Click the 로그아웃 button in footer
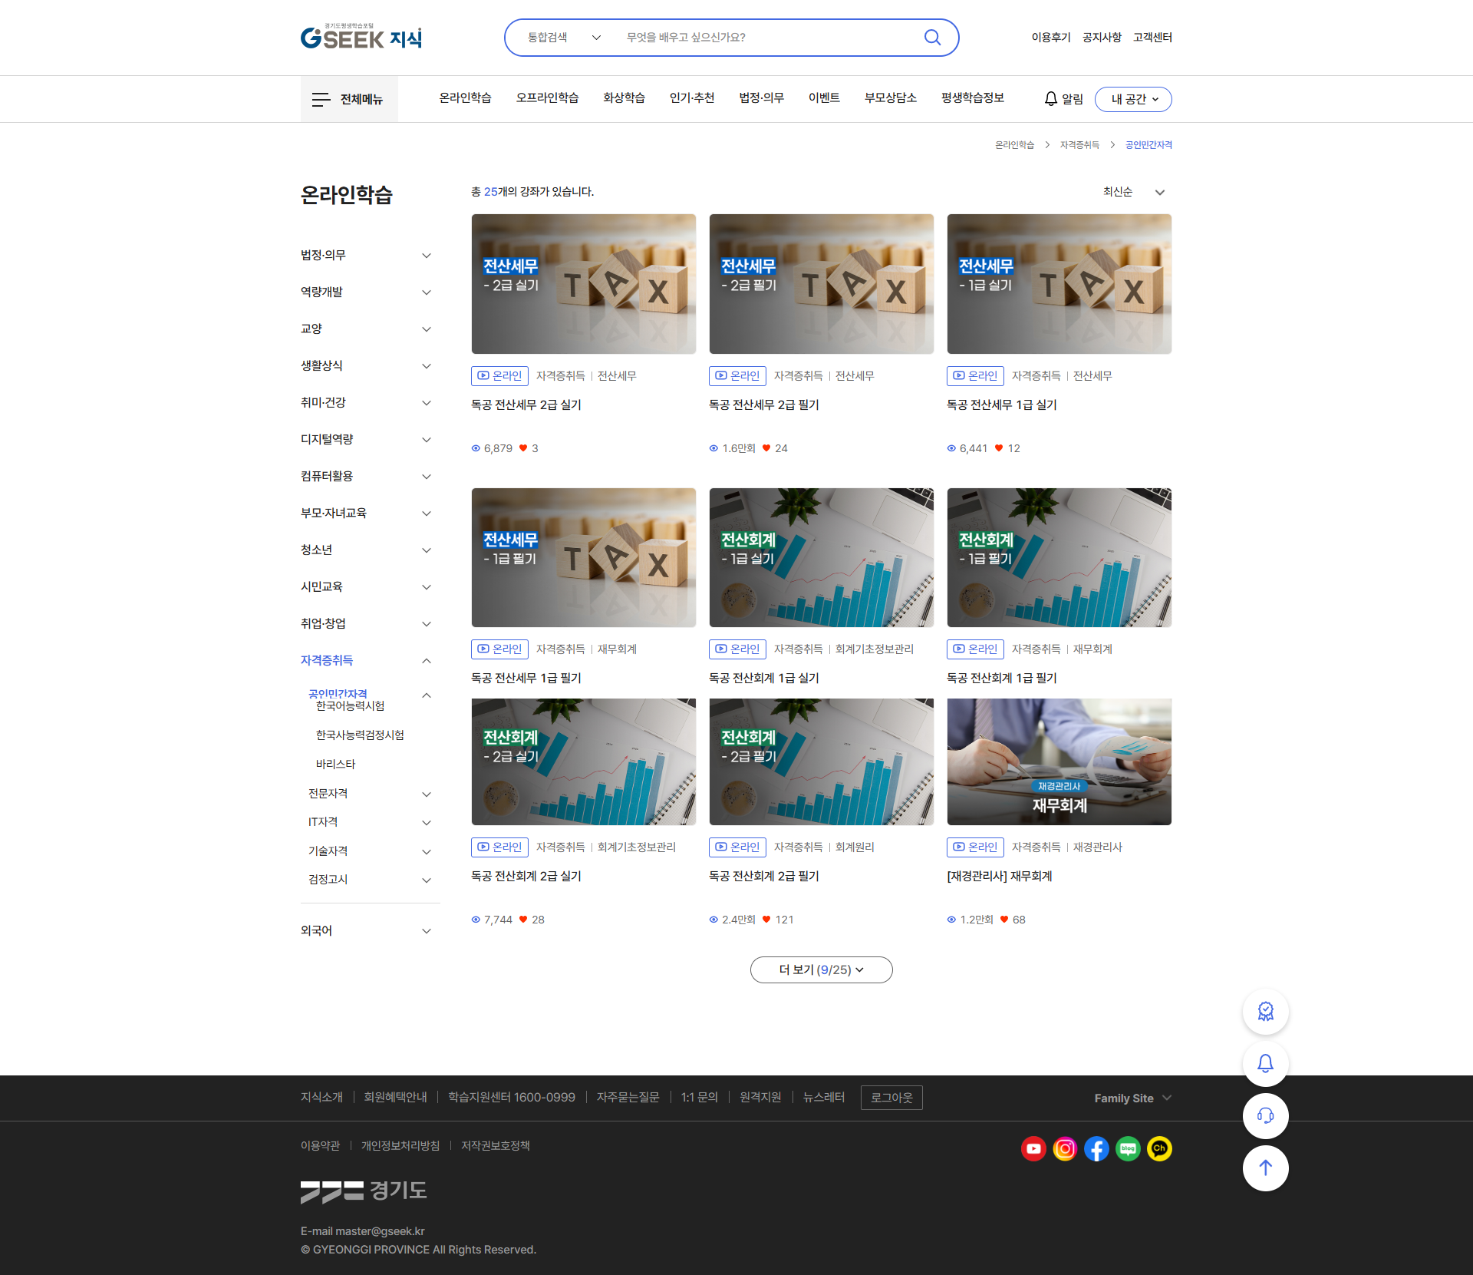The image size is (1473, 1275). coord(891,1098)
